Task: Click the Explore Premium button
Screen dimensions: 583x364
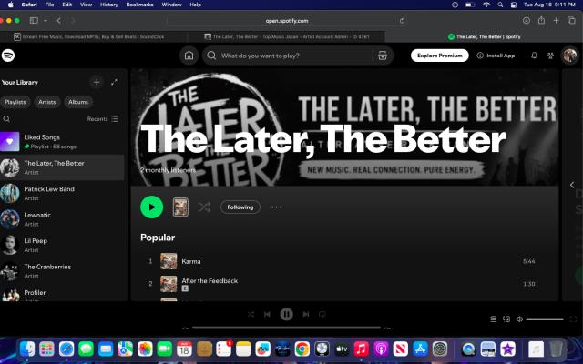Action: (x=439, y=56)
